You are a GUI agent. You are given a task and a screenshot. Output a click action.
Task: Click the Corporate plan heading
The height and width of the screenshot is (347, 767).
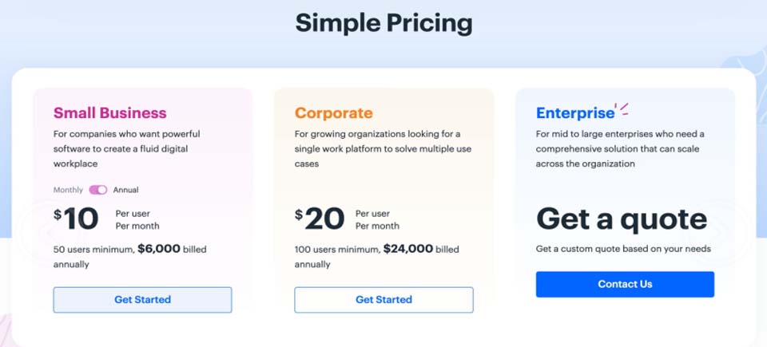[334, 113]
